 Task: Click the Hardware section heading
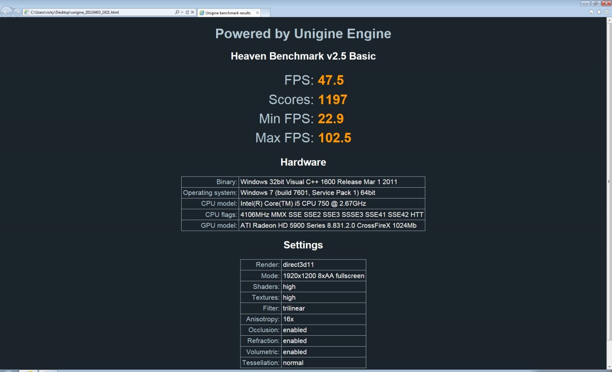pos(303,162)
